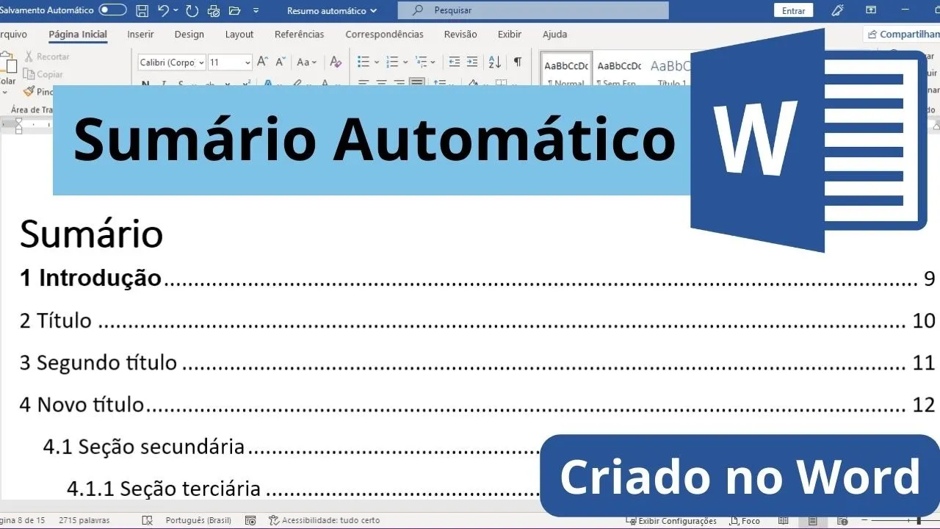Click the Recortar cut command
Screen dimensions: 940x529
pos(47,57)
